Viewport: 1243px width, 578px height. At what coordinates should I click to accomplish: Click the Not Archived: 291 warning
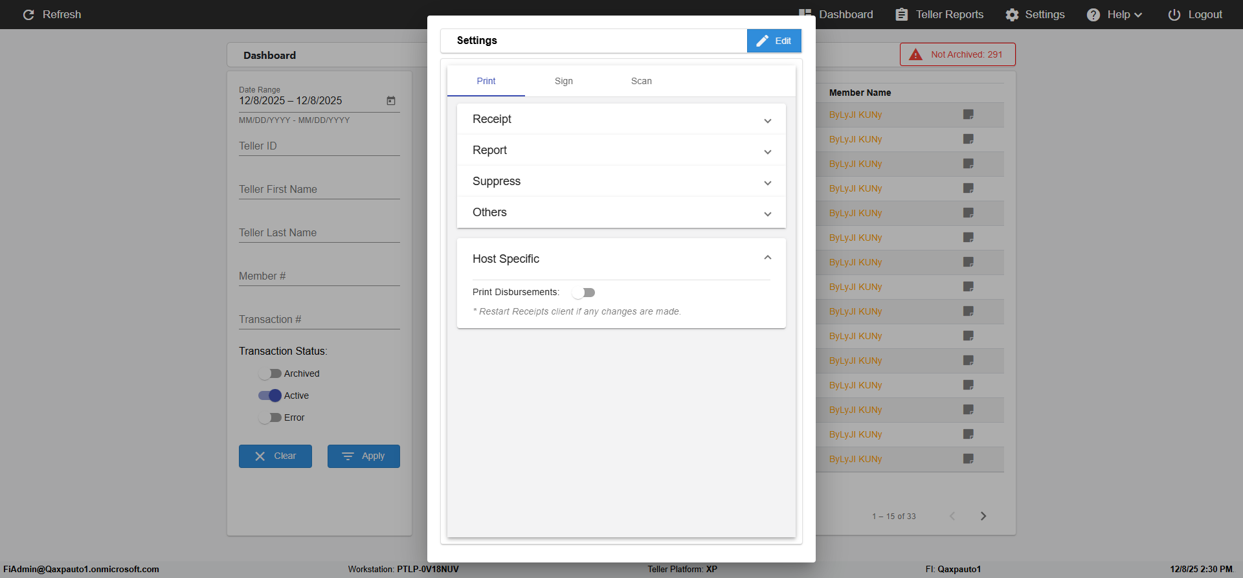coord(957,54)
